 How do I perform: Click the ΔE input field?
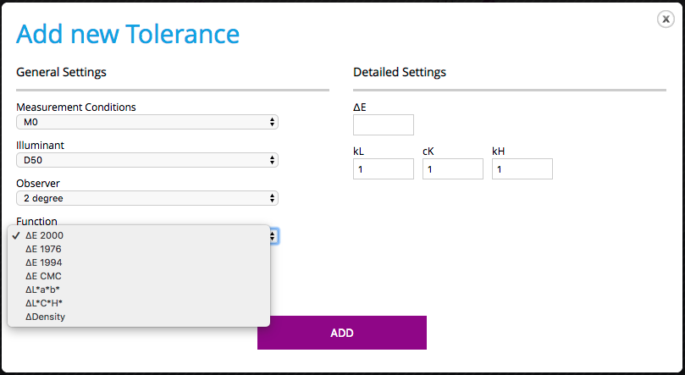coord(383,124)
